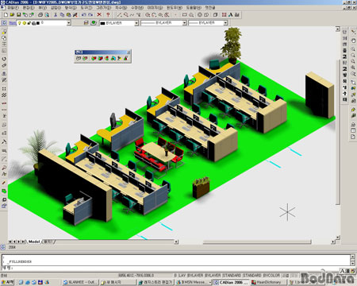Open the BYLAYER color dropdown
Image resolution: width=357 pixels, height=286 pixels.
click(x=136, y=23)
